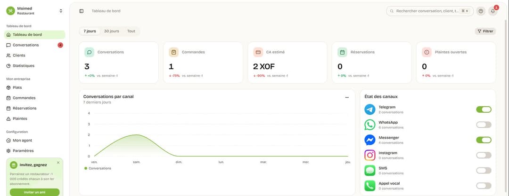Click the Moimed restaurant logo icon
Viewport: 509px width, 196px height.
point(11,11)
